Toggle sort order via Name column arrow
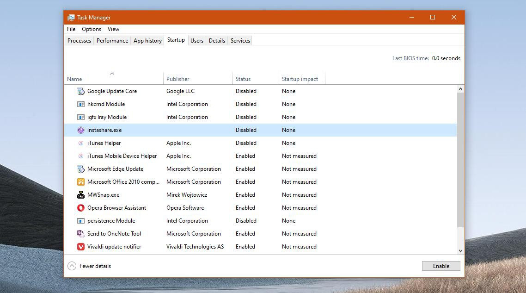The height and width of the screenshot is (293, 526). click(112, 74)
